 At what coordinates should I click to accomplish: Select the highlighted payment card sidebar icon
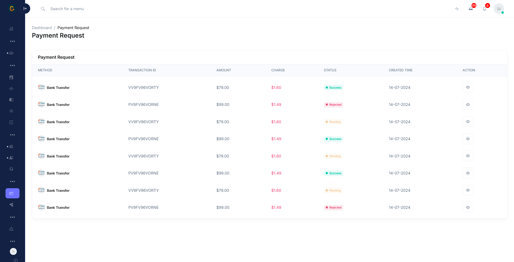(x=12, y=193)
